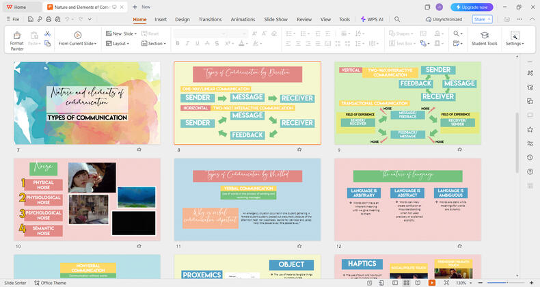
Task: Switch to Reading view icon
Action: pyautogui.click(x=418, y=283)
